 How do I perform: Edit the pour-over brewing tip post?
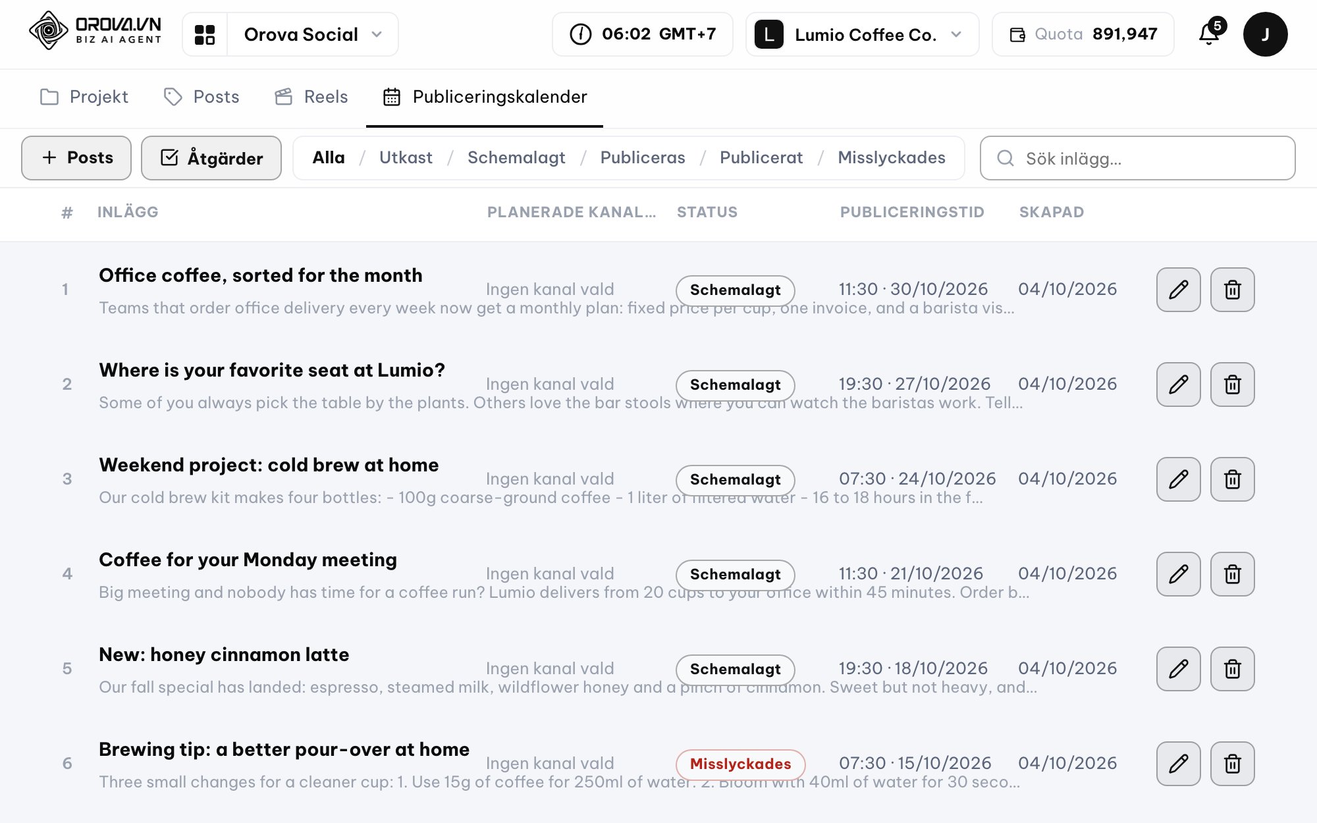1179,764
